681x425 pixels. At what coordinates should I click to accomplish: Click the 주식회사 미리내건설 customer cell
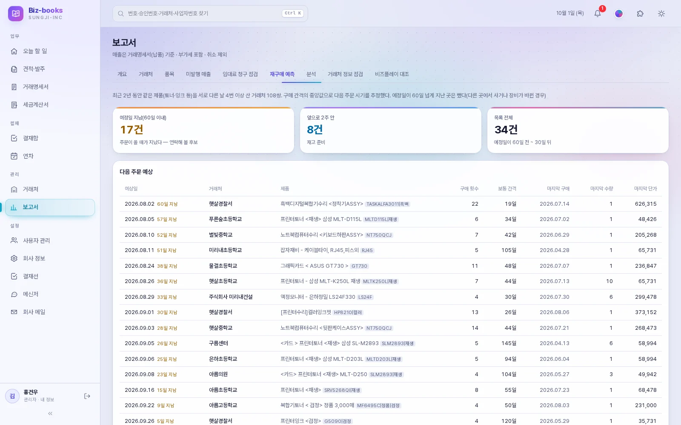click(x=231, y=297)
